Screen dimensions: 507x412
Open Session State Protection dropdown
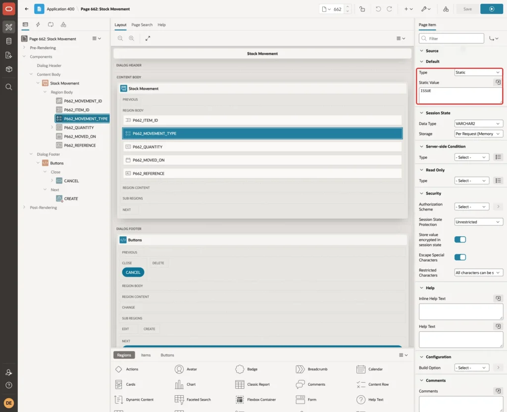478,222
